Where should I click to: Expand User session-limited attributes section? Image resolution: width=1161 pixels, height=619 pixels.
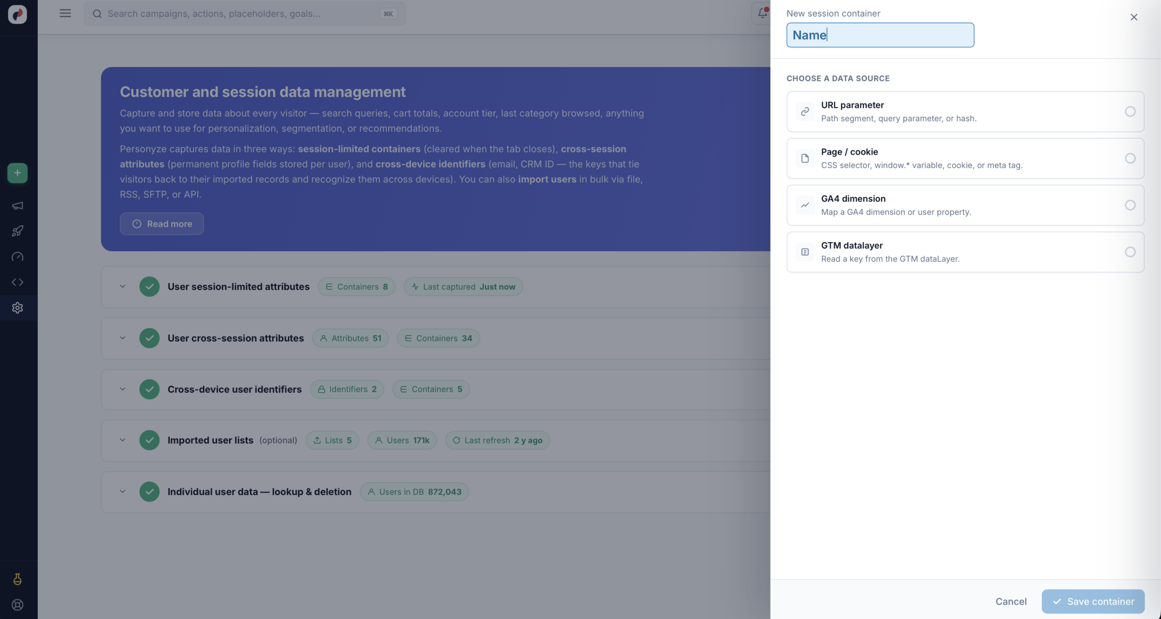(x=122, y=287)
